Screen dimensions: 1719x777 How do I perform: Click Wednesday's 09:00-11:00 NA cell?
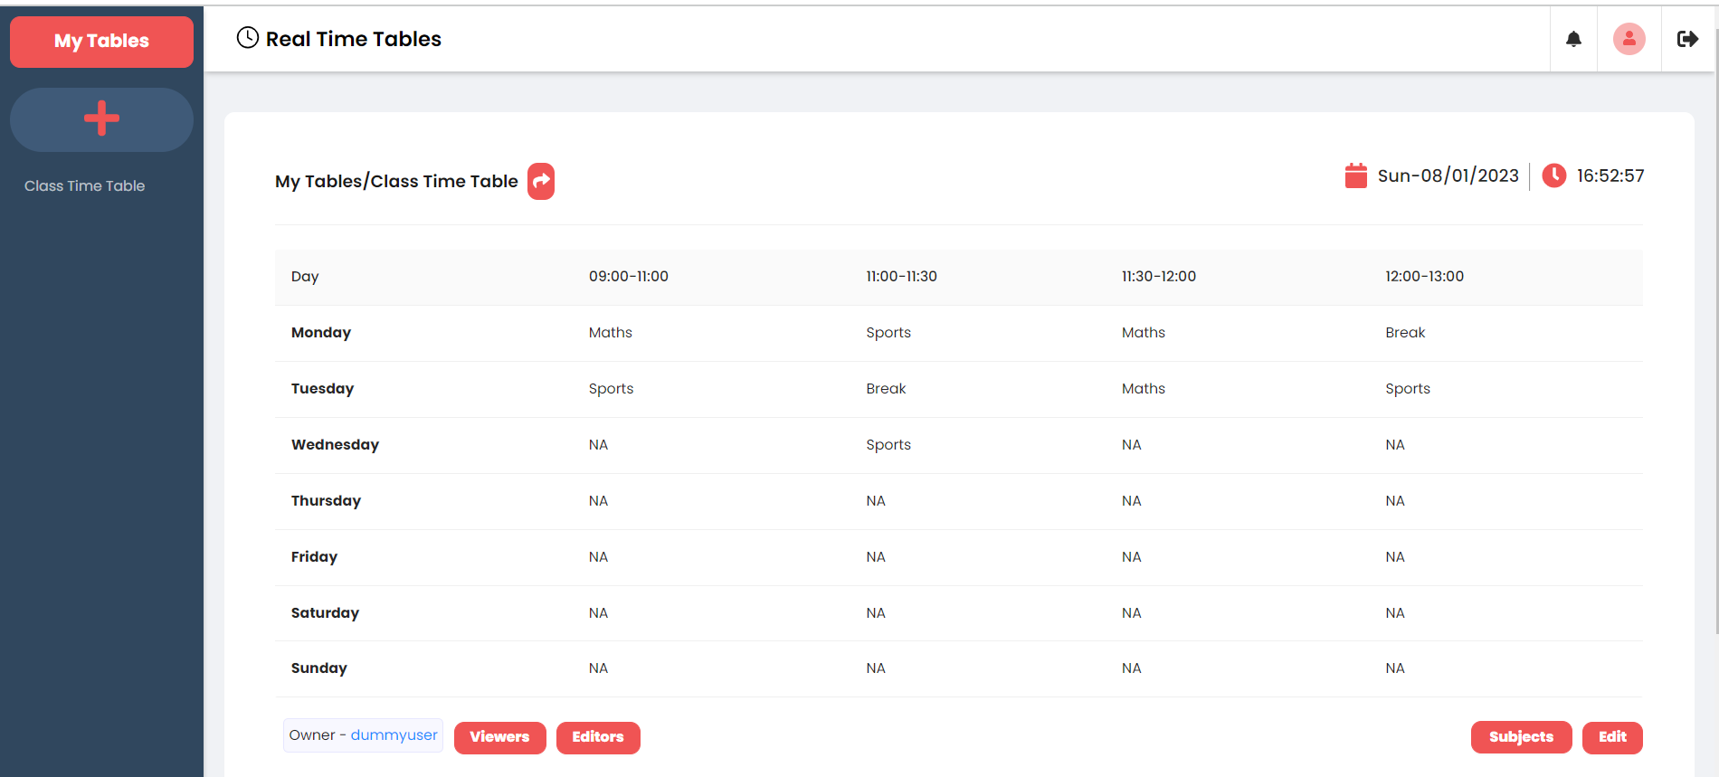point(598,445)
